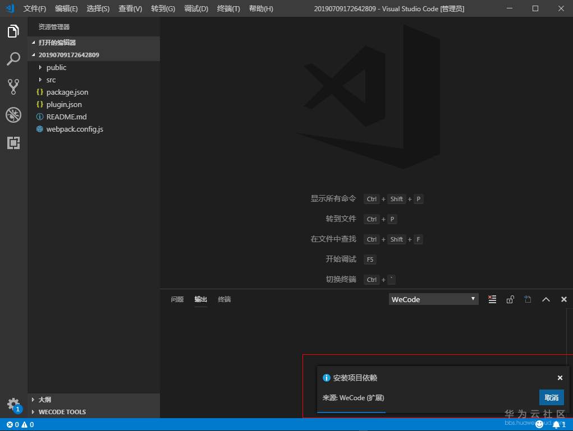Click the README.md info file icon
573x431 pixels.
point(40,117)
